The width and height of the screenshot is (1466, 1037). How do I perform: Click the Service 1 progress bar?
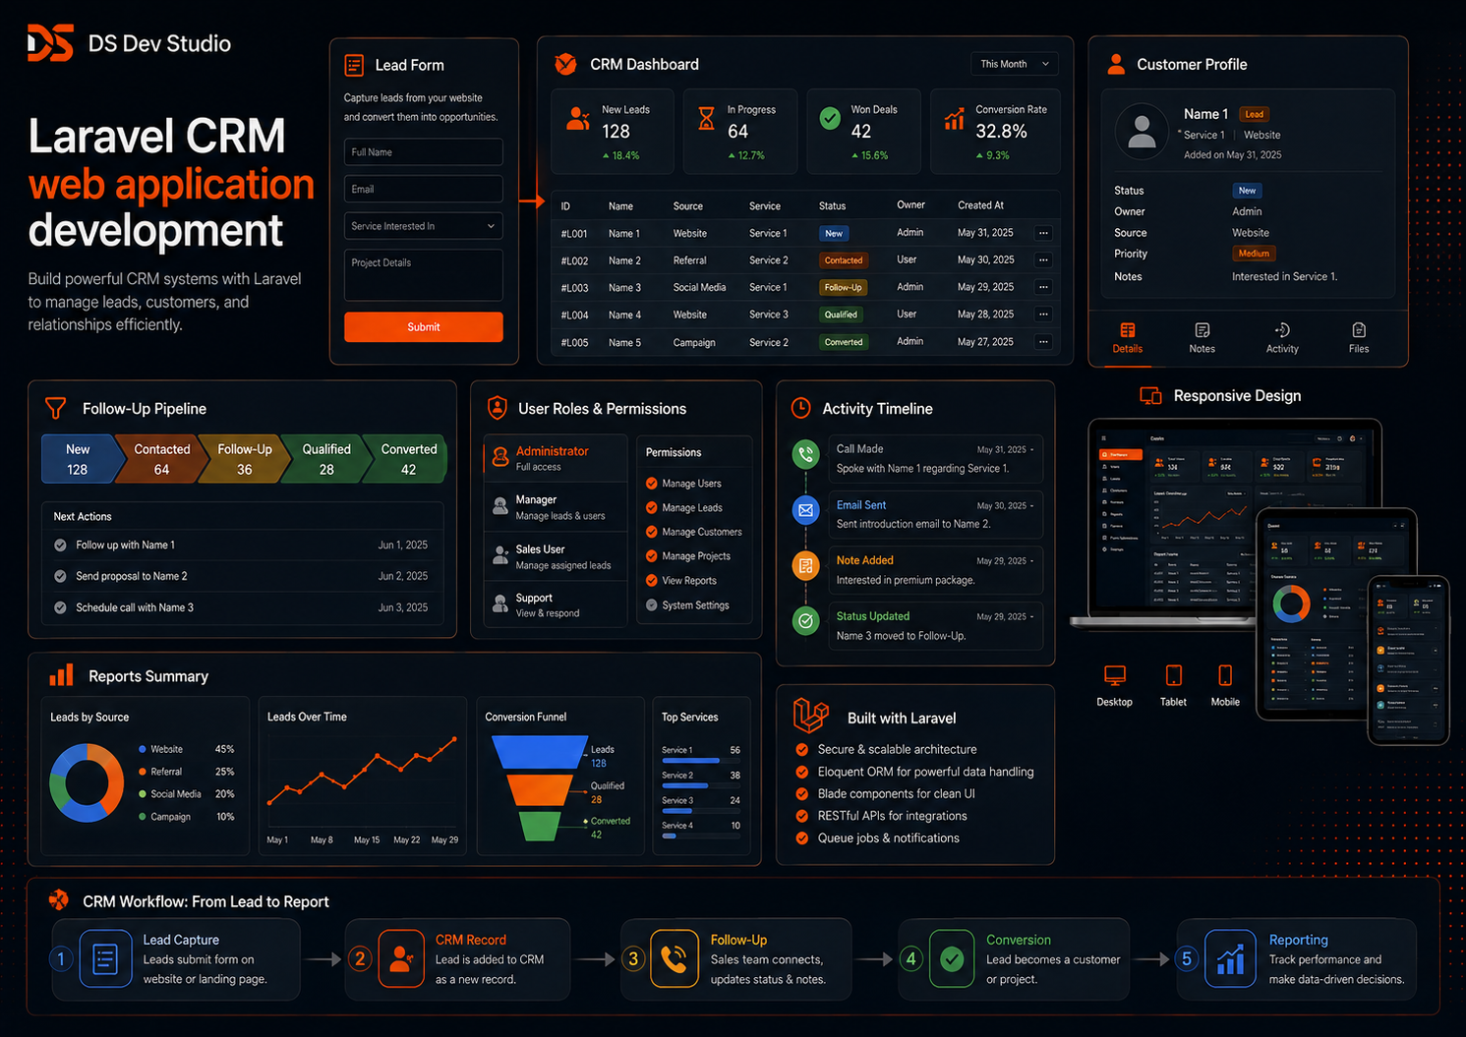(701, 761)
